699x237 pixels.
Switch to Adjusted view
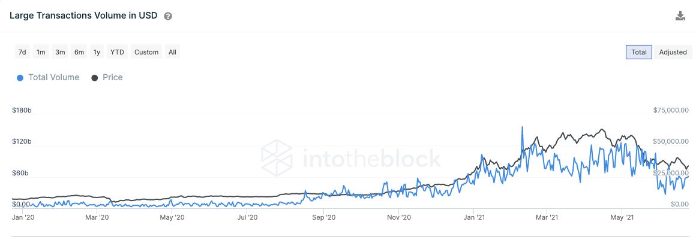[x=673, y=52]
